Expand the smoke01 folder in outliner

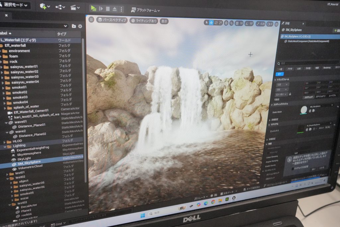(3, 87)
